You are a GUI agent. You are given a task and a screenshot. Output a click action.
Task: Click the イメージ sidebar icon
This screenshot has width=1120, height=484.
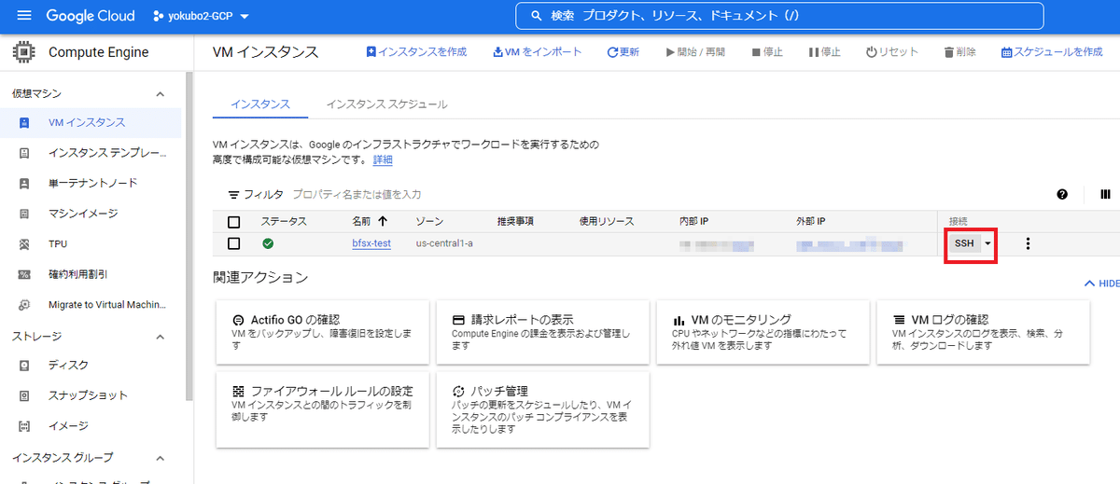[25, 425]
